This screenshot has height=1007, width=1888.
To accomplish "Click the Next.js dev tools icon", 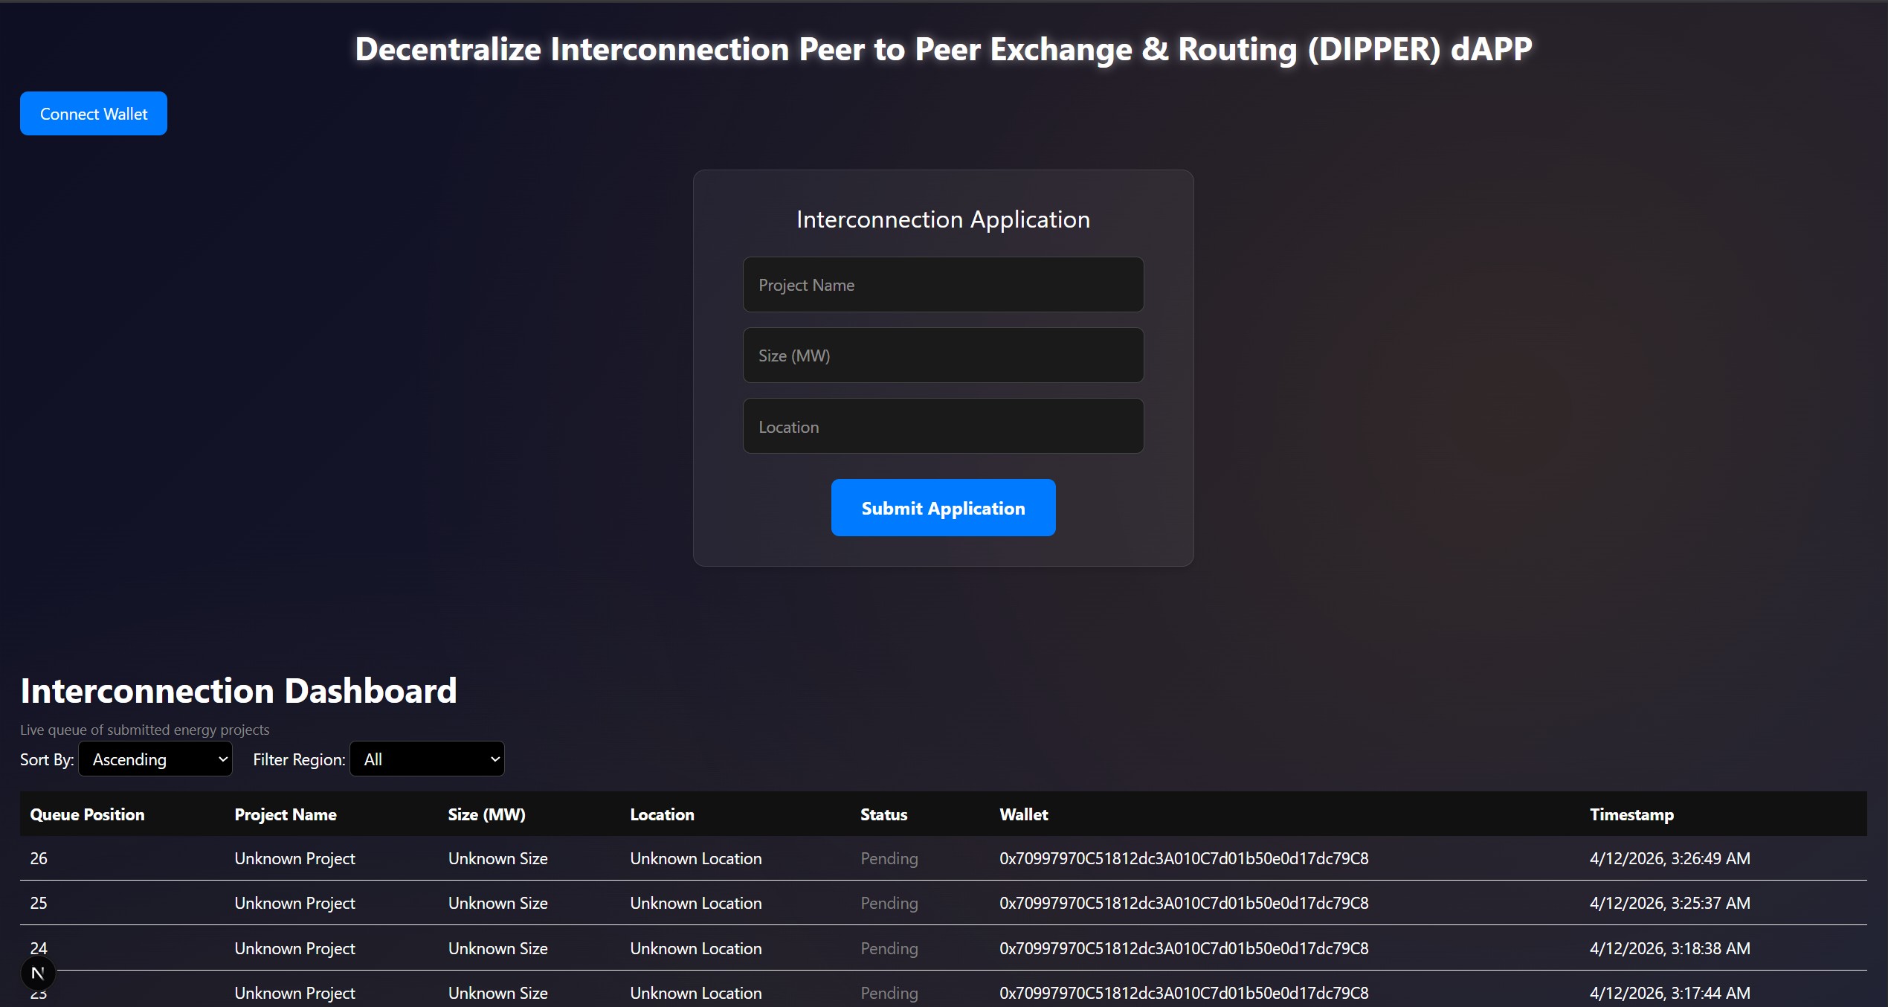I will (38, 973).
